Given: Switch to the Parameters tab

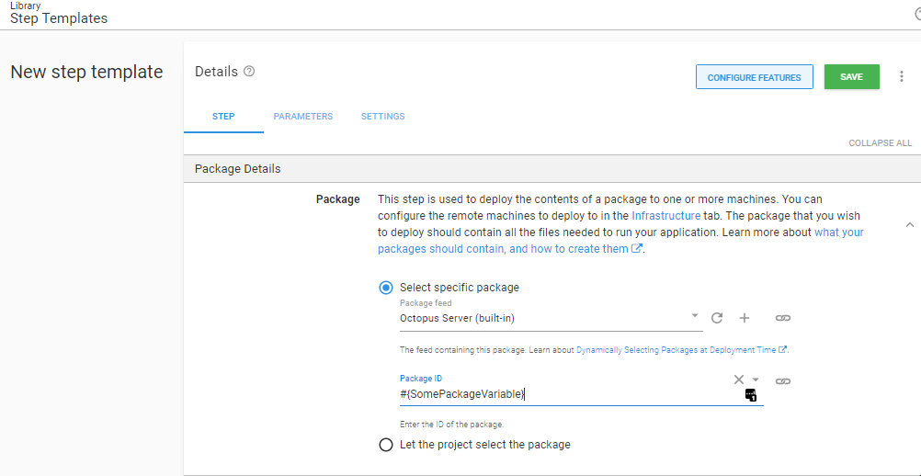Looking at the screenshot, I should pos(303,116).
